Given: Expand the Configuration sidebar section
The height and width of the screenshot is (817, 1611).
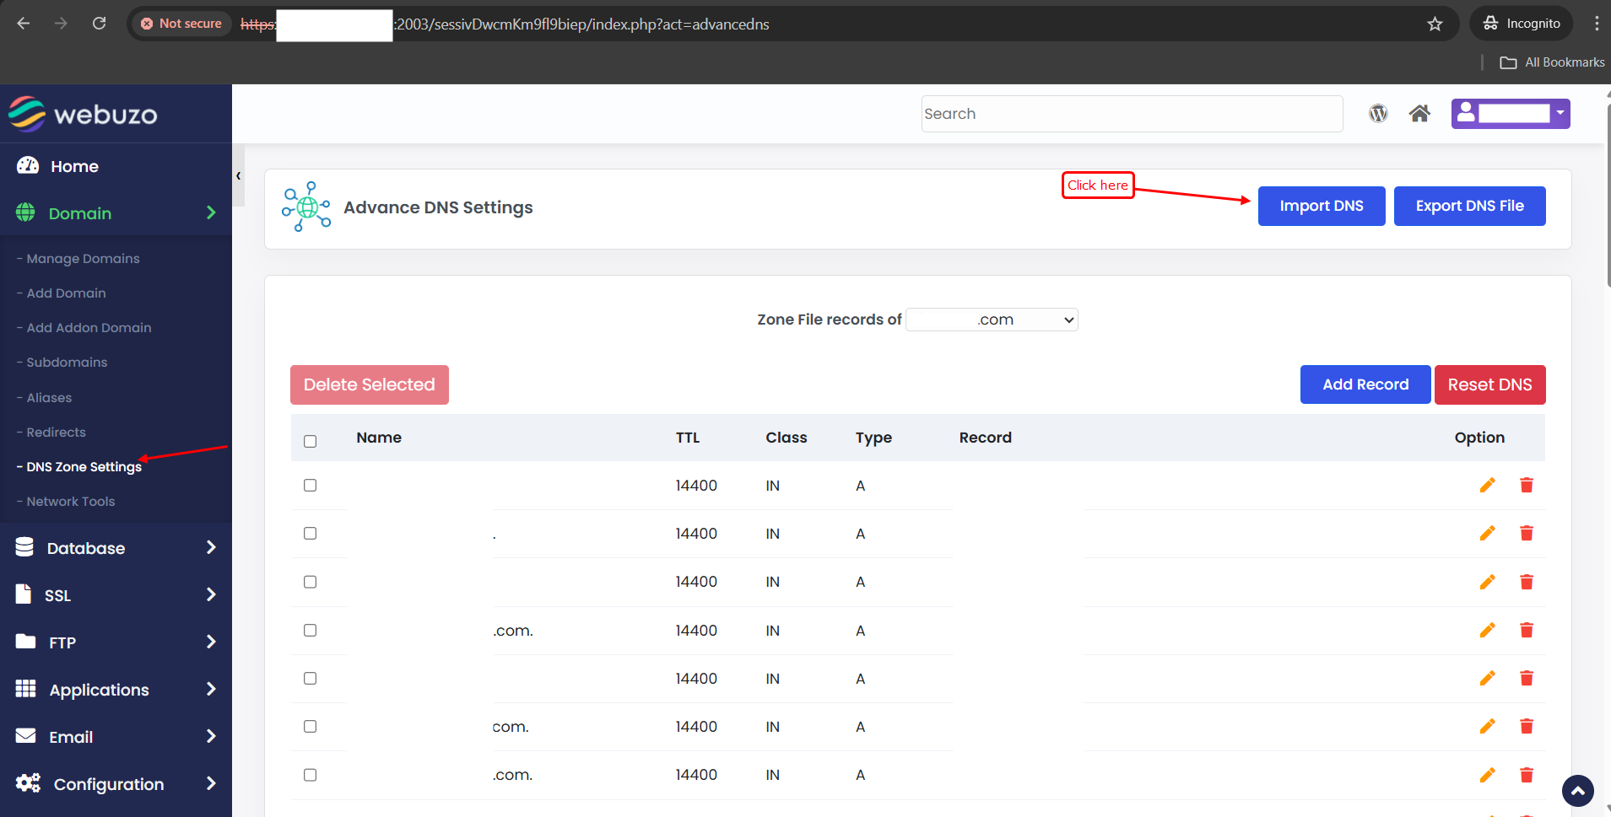Looking at the screenshot, I should (x=116, y=784).
